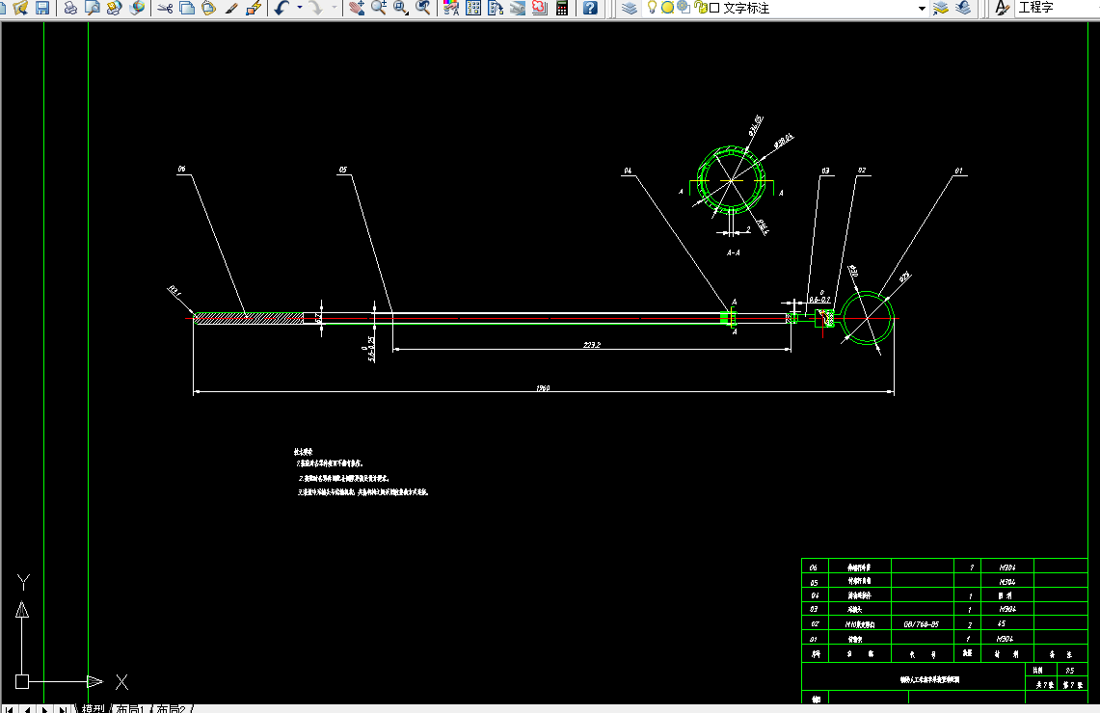Activate Match Properties brush
The height and width of the screenshot is (713, 1100).
point(230,8)
